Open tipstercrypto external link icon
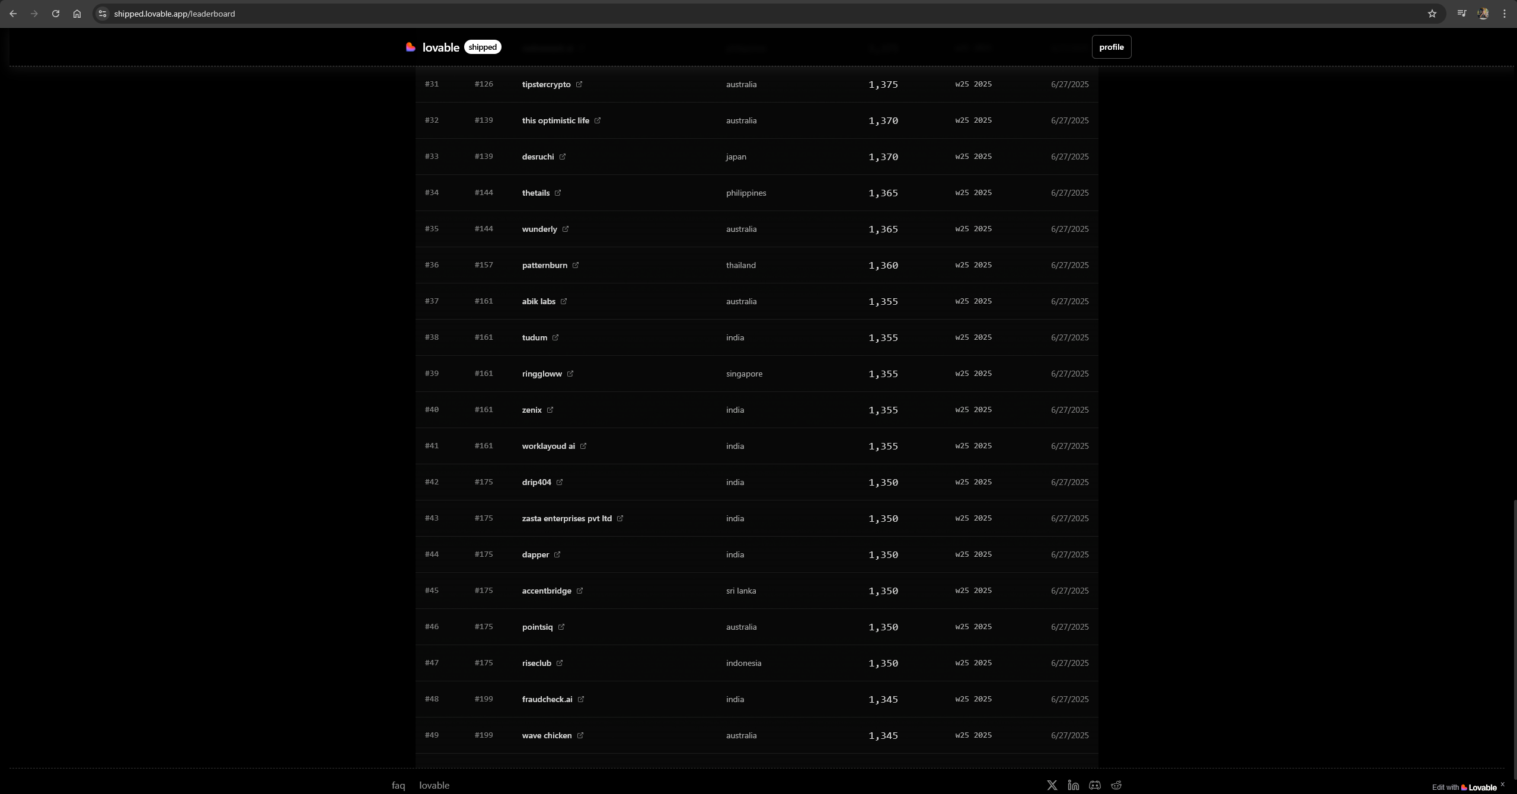 pos(579,84)
